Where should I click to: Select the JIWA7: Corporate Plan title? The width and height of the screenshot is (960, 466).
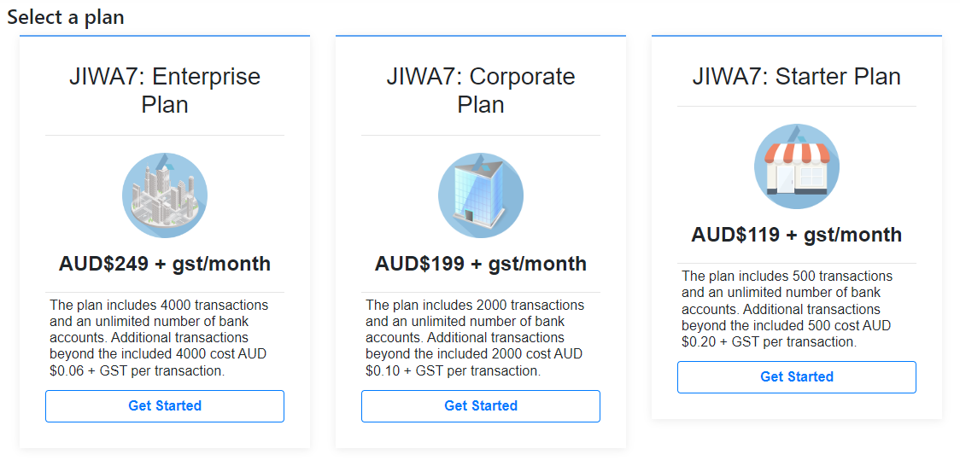pos(481,90)
